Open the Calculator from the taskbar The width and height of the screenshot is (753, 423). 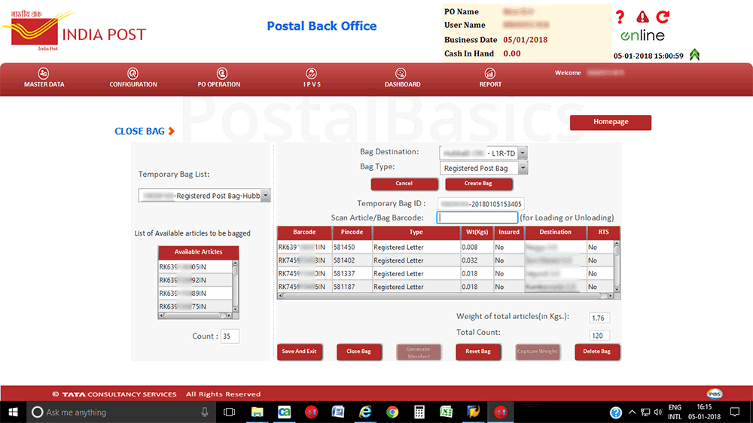pyautogui.click(x=419, y=412)
